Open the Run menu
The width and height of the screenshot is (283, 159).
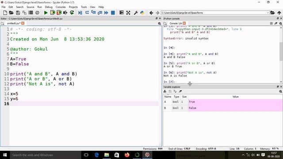coord(39,7)
